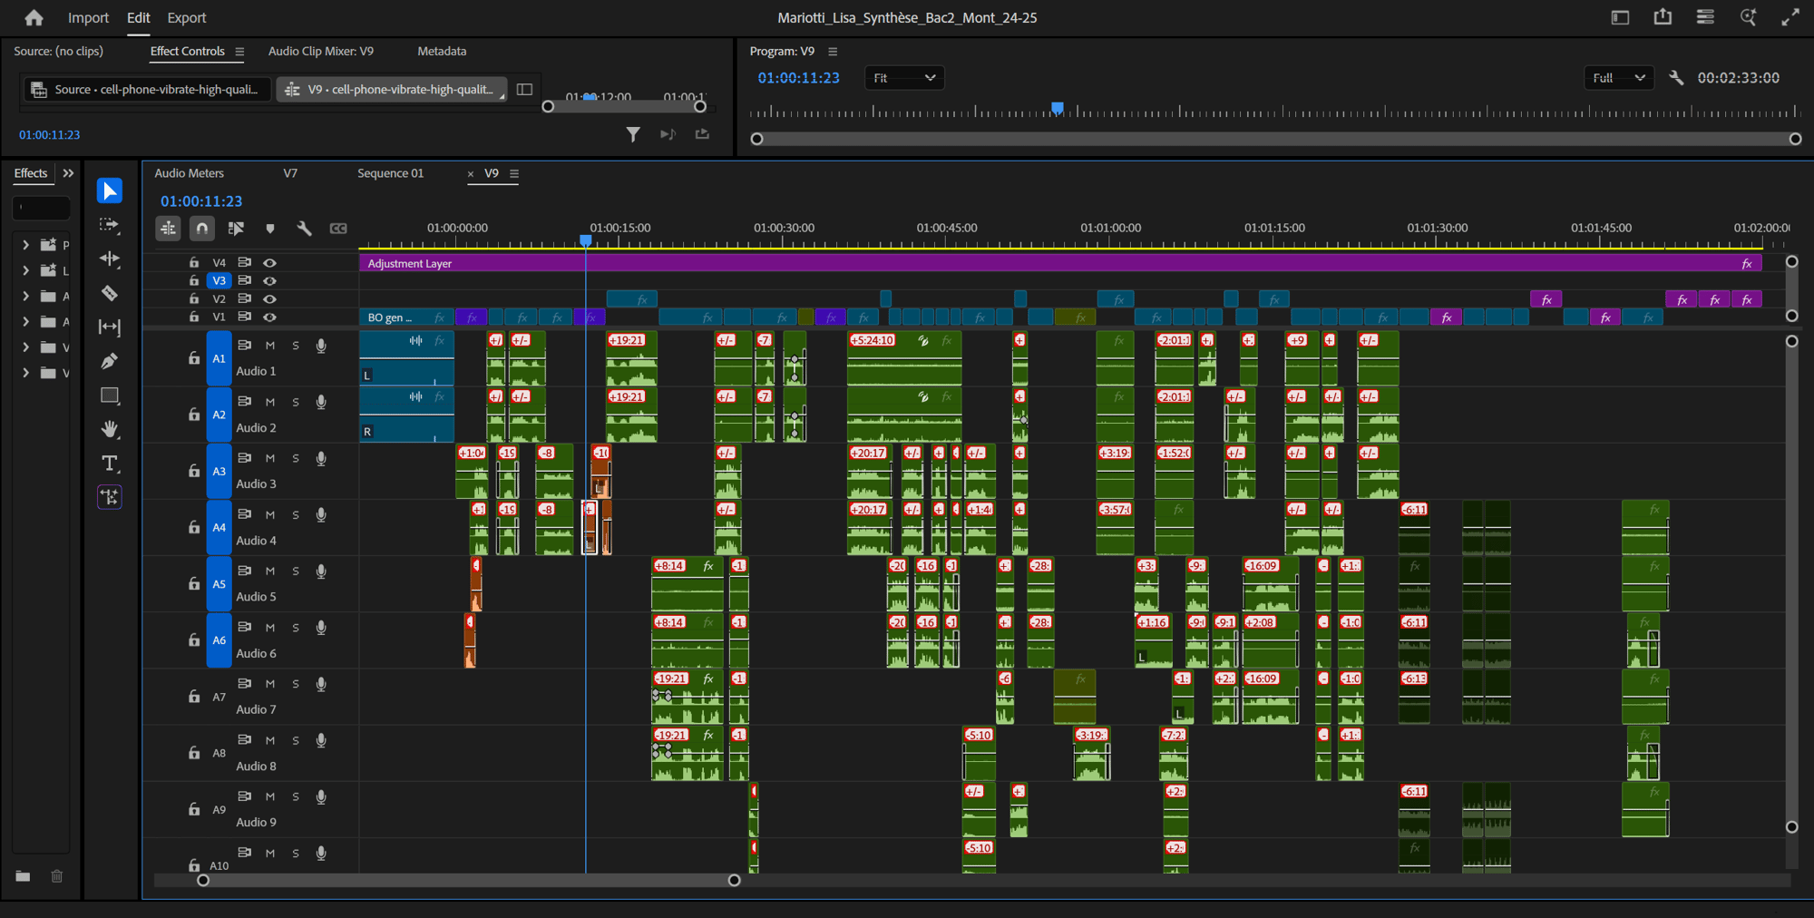Click the Home icon
1814x918 pixels.
(34, 17)
